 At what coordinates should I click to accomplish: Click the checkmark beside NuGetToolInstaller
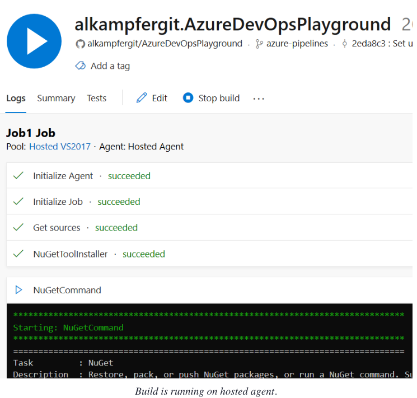click(18, 254)
